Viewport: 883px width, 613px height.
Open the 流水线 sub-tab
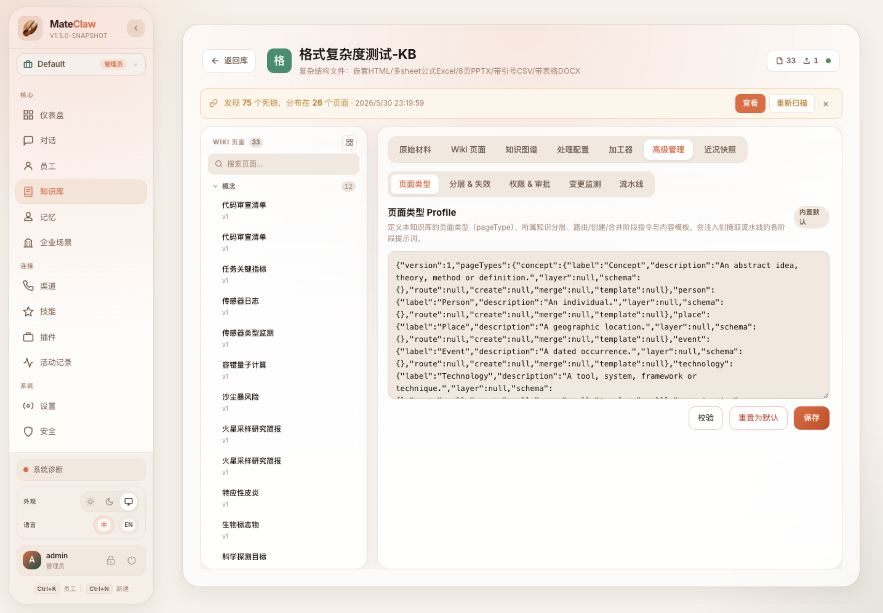pos(631,184)
